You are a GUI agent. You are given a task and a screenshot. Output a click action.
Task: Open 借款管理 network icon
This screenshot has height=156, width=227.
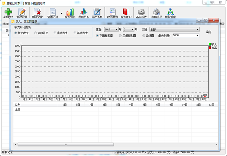click(x=171, y=12)
